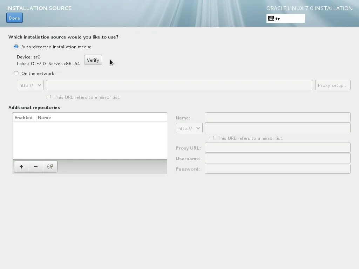Open repository http:// protocol dropdown
The width and height of the screenshot is (359, 269).
(x=189, y=128)
